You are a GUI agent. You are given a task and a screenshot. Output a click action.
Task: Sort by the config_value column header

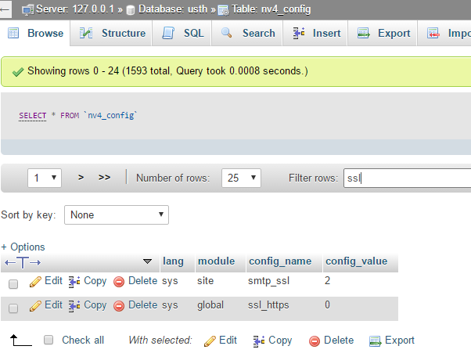356,261
